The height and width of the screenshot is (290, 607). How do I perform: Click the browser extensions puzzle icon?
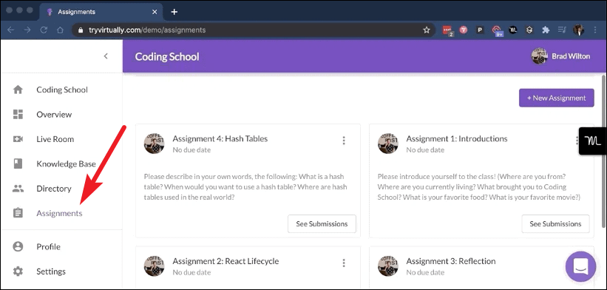click(546, 30)
